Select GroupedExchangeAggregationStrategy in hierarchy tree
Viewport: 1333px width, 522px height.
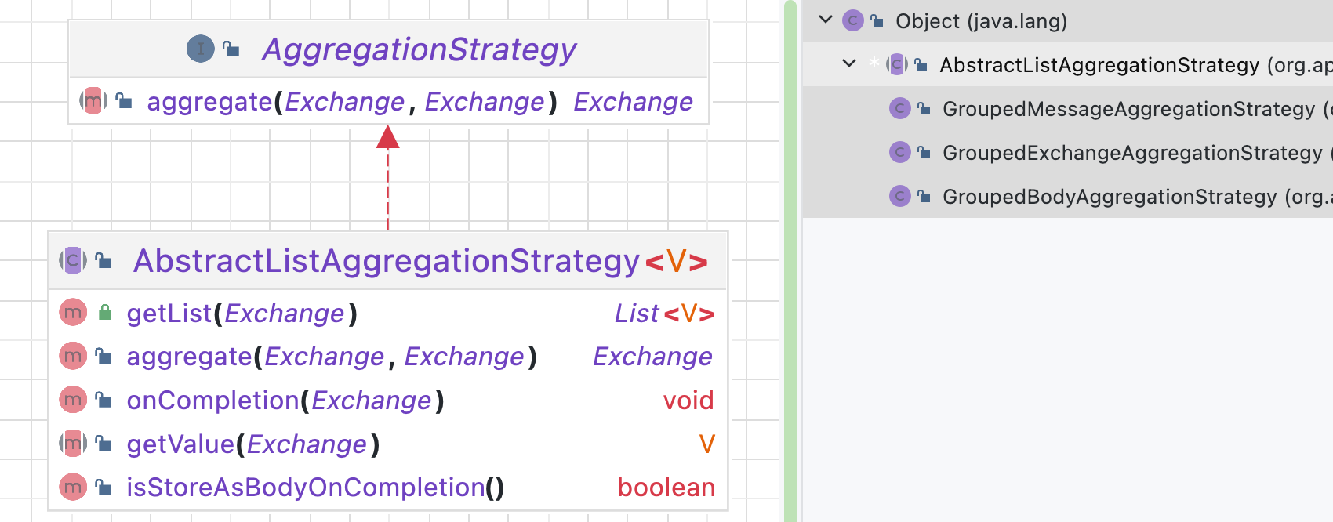coord(1132,153)
